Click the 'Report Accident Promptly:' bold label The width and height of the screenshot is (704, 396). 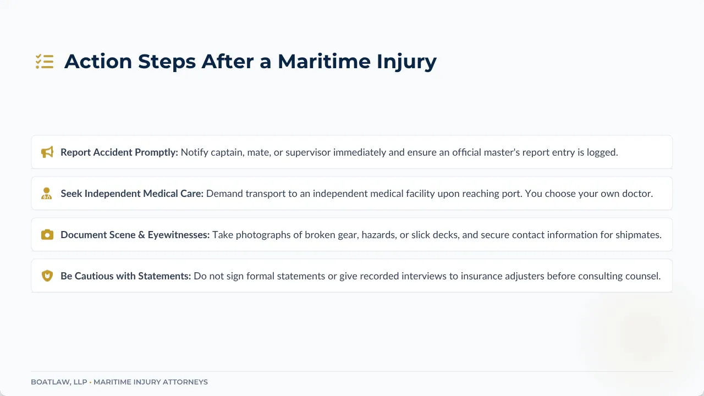click(x=119, y=152)
